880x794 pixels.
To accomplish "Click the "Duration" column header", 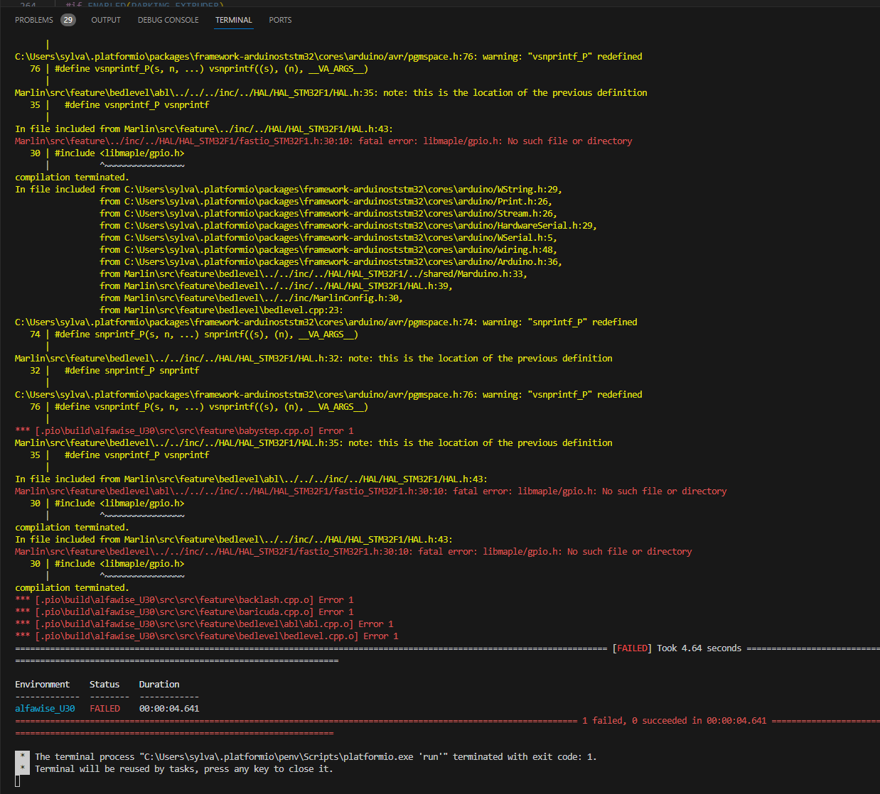I will 159,685.
